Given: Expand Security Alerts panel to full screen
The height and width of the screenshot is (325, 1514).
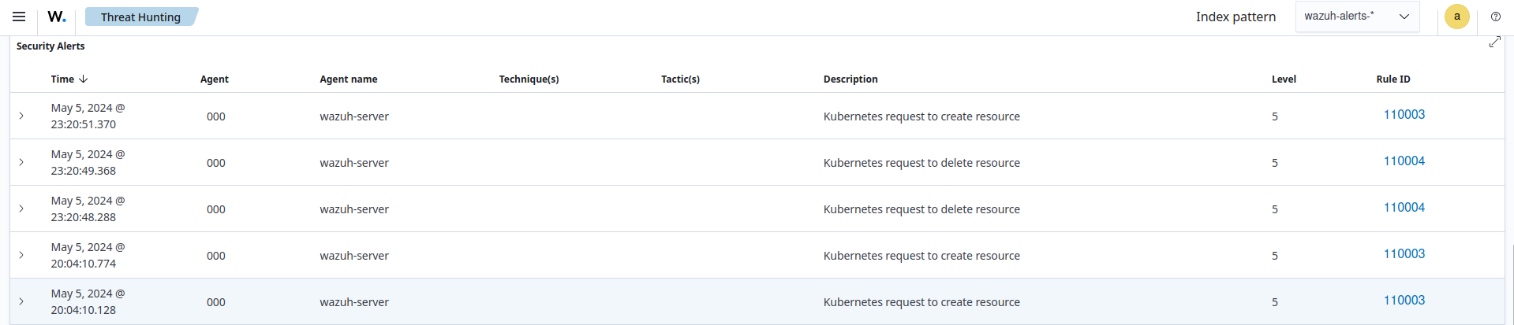Looking at the screenshot, I should (1494, 42).
